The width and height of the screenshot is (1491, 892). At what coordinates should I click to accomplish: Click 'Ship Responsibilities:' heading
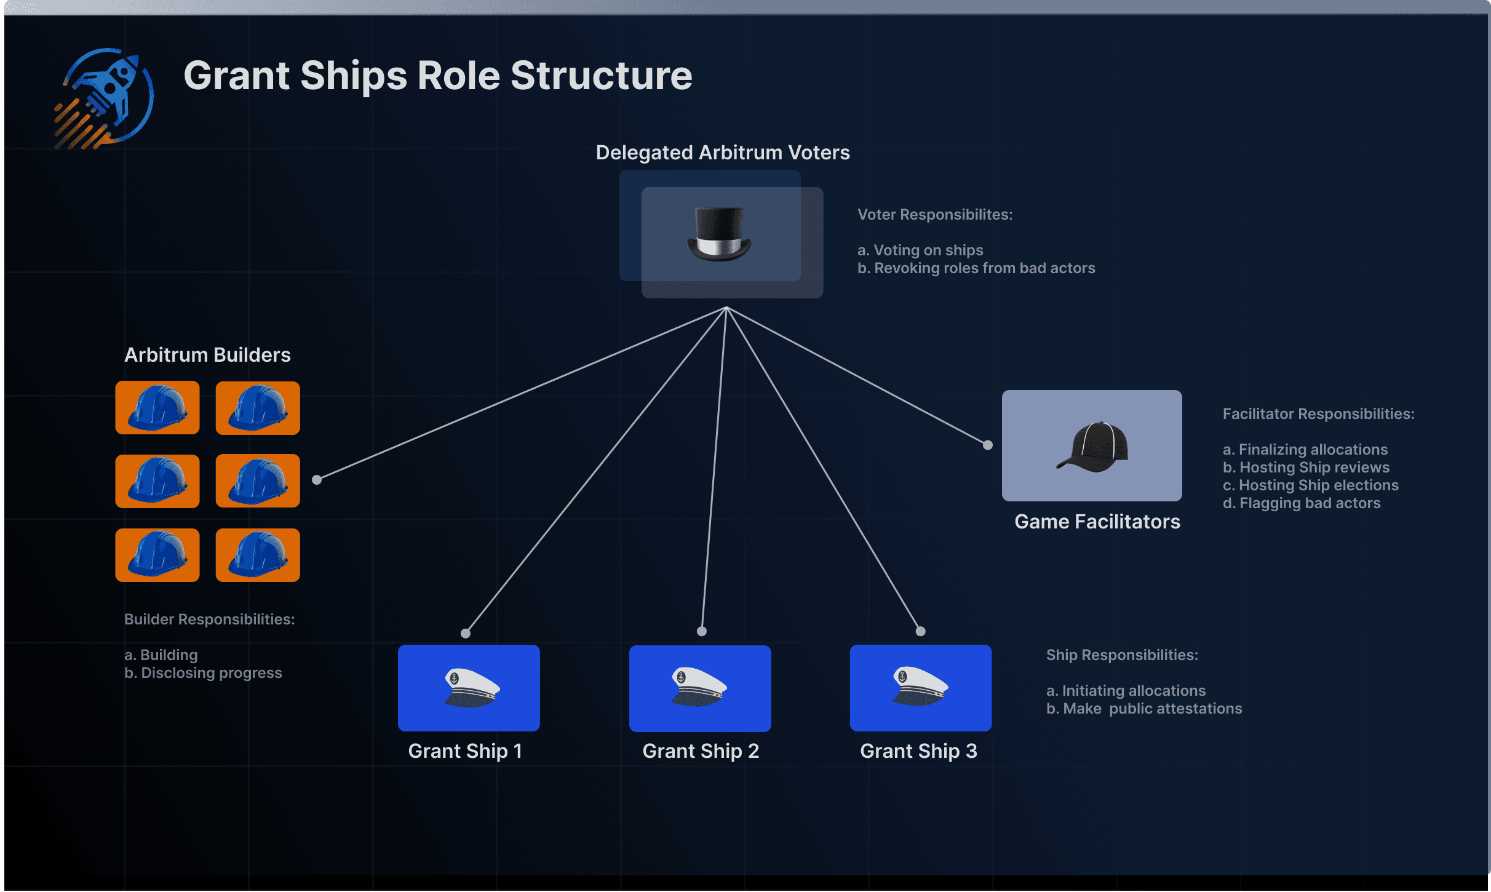(1122, 655)
